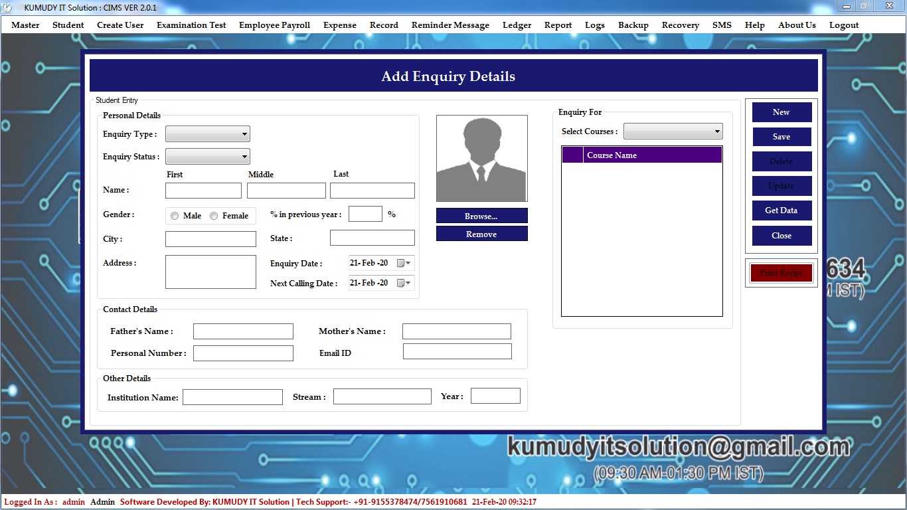Click the Save button
This screenshot has width=907, height=510.
coord(782,137)
